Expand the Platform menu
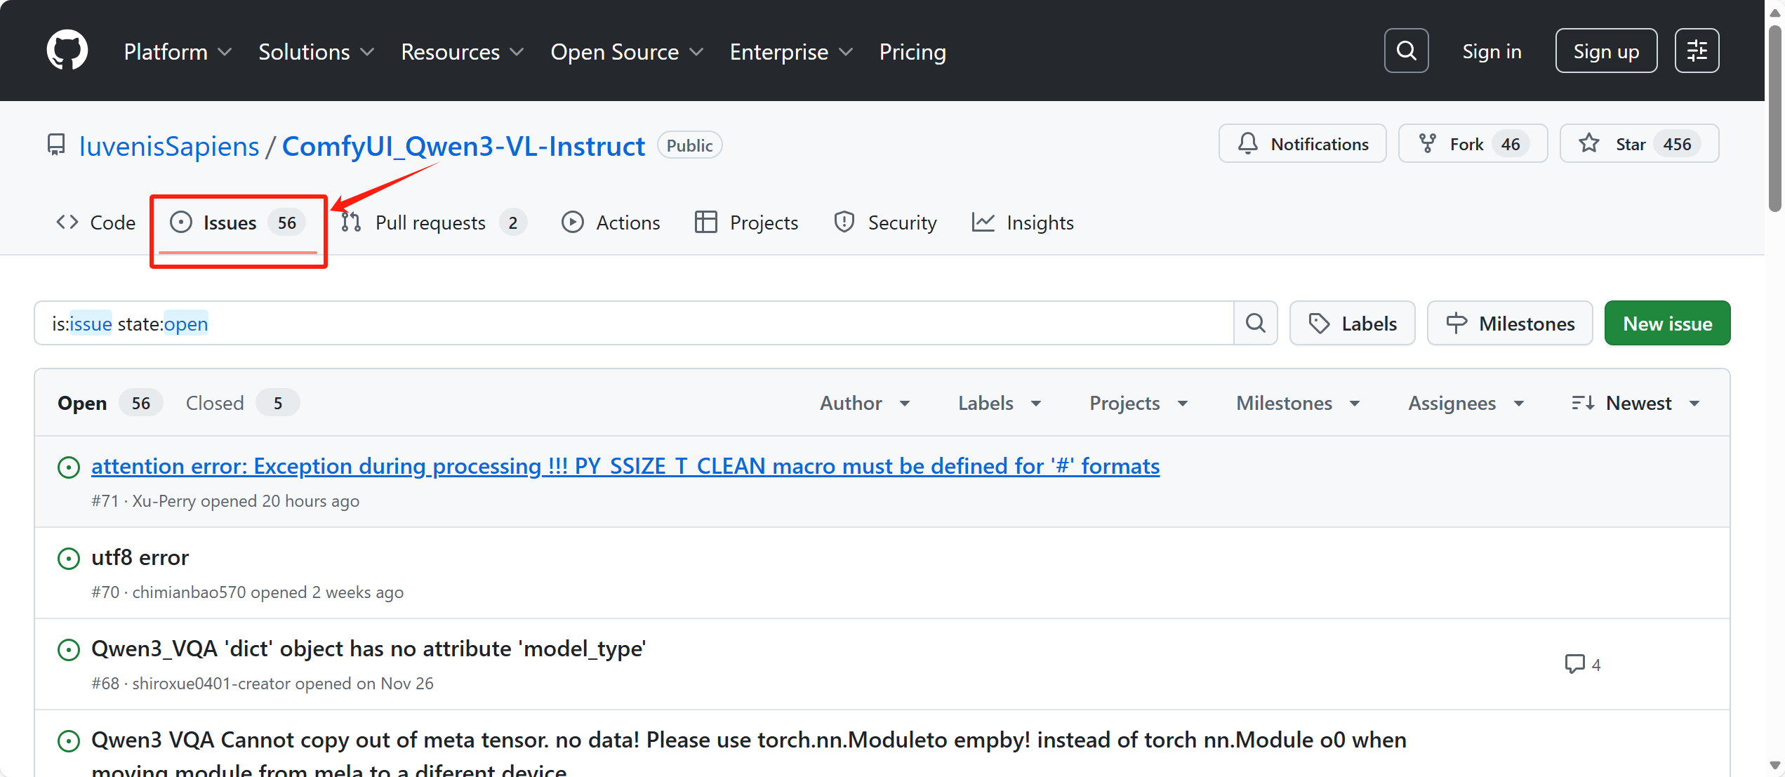The image size is (1785, 777). click(177, 52)
